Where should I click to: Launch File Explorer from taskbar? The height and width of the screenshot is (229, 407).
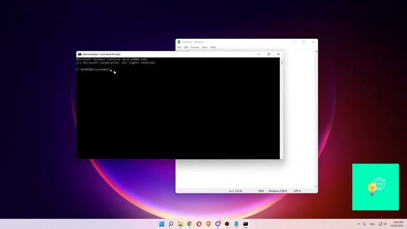pyautogui.click(x=180, y=224)
